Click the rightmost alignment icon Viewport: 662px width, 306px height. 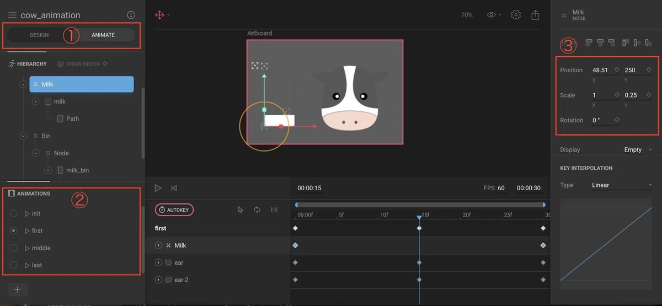(x=648, y=42)
